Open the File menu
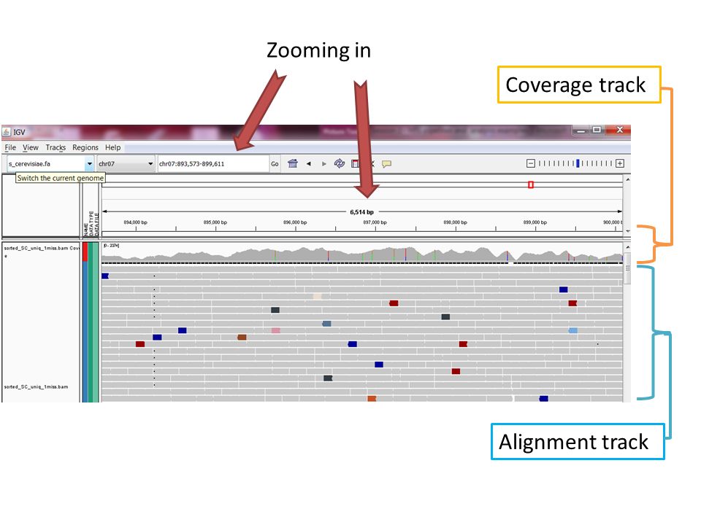The height and width of the screenshot is (525, 701). click(10, 147)
